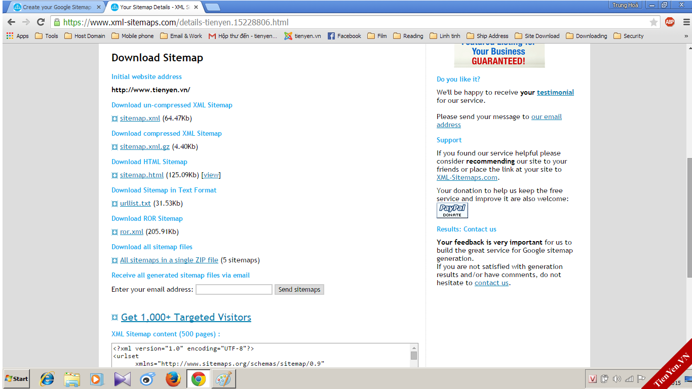This screenshot has height=389, width=692.
Task: Open the contact us link
Action: (x=491, y=283)
